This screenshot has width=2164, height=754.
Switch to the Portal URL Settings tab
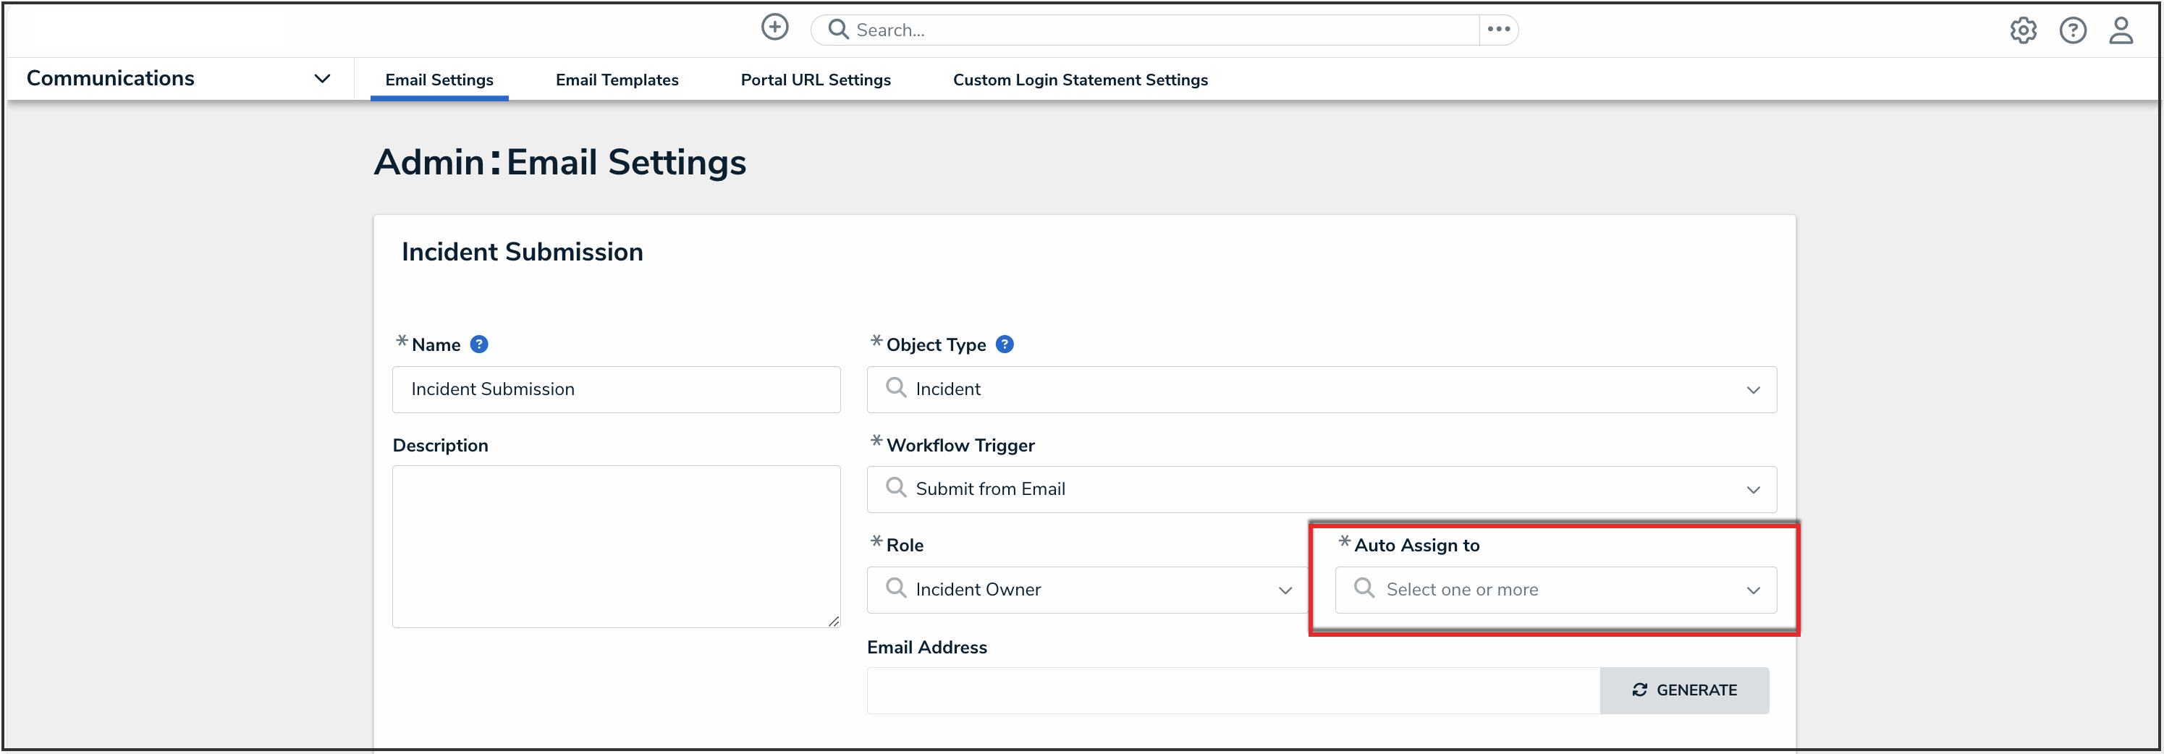coord(815,80)
